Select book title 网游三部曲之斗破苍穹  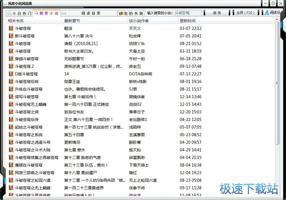click(x=35, y=173)
